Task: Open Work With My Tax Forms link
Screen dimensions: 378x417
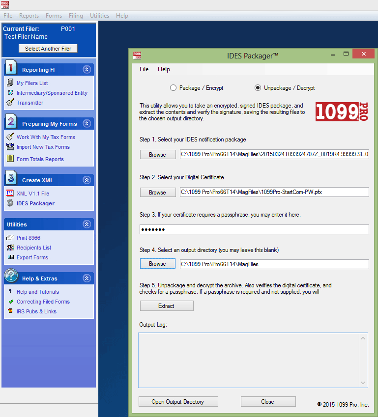Action: pos(46,137)
